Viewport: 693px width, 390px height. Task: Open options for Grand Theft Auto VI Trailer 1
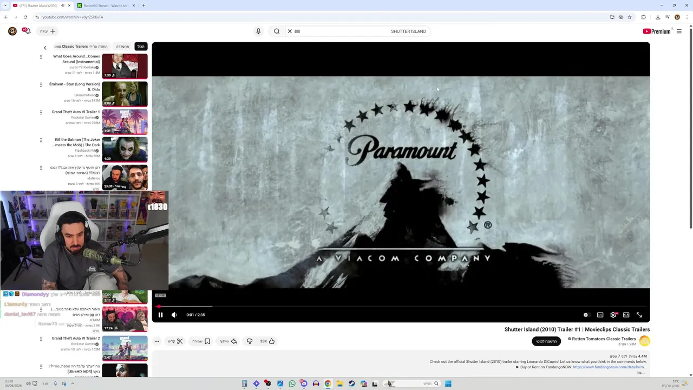(41, 112)
